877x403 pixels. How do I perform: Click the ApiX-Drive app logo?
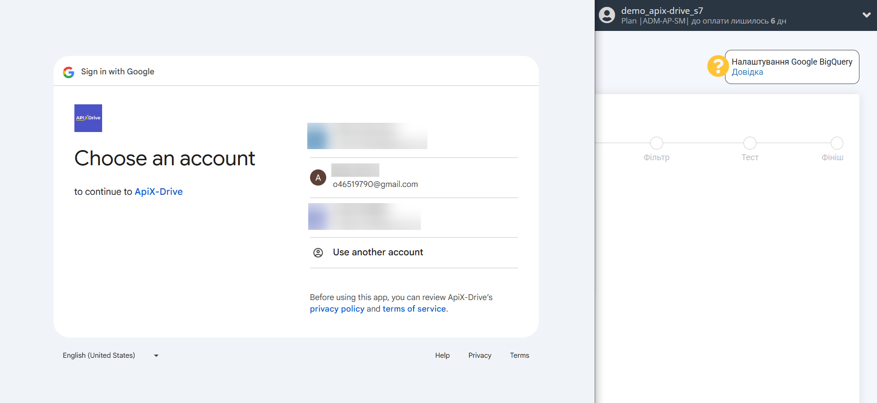[88, 118]
